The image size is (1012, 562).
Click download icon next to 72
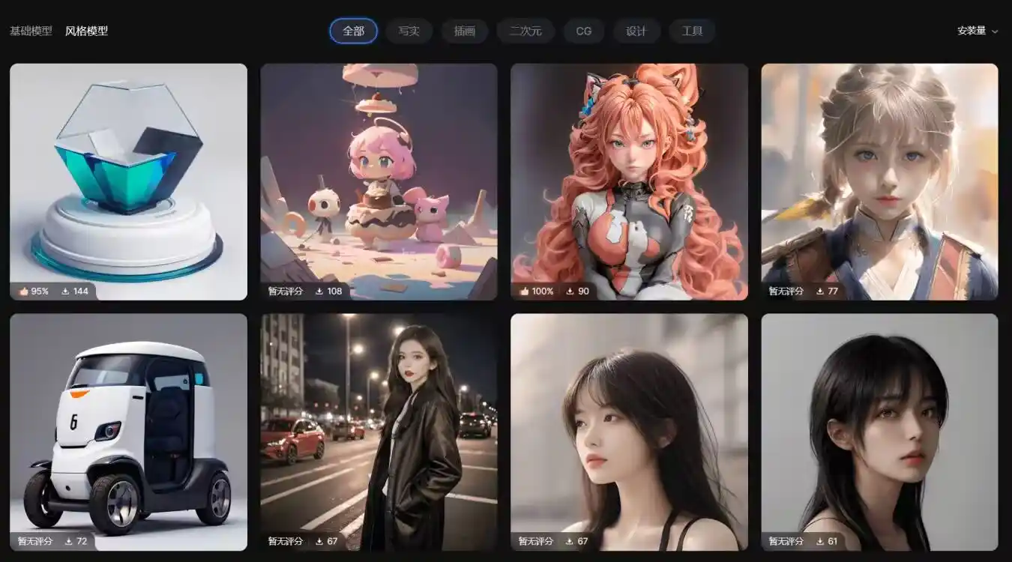click(69, 541)
